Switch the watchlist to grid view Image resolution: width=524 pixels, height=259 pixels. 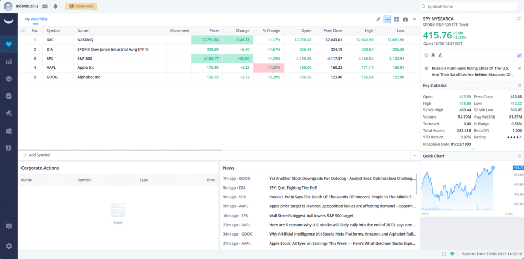pos(396,19)
